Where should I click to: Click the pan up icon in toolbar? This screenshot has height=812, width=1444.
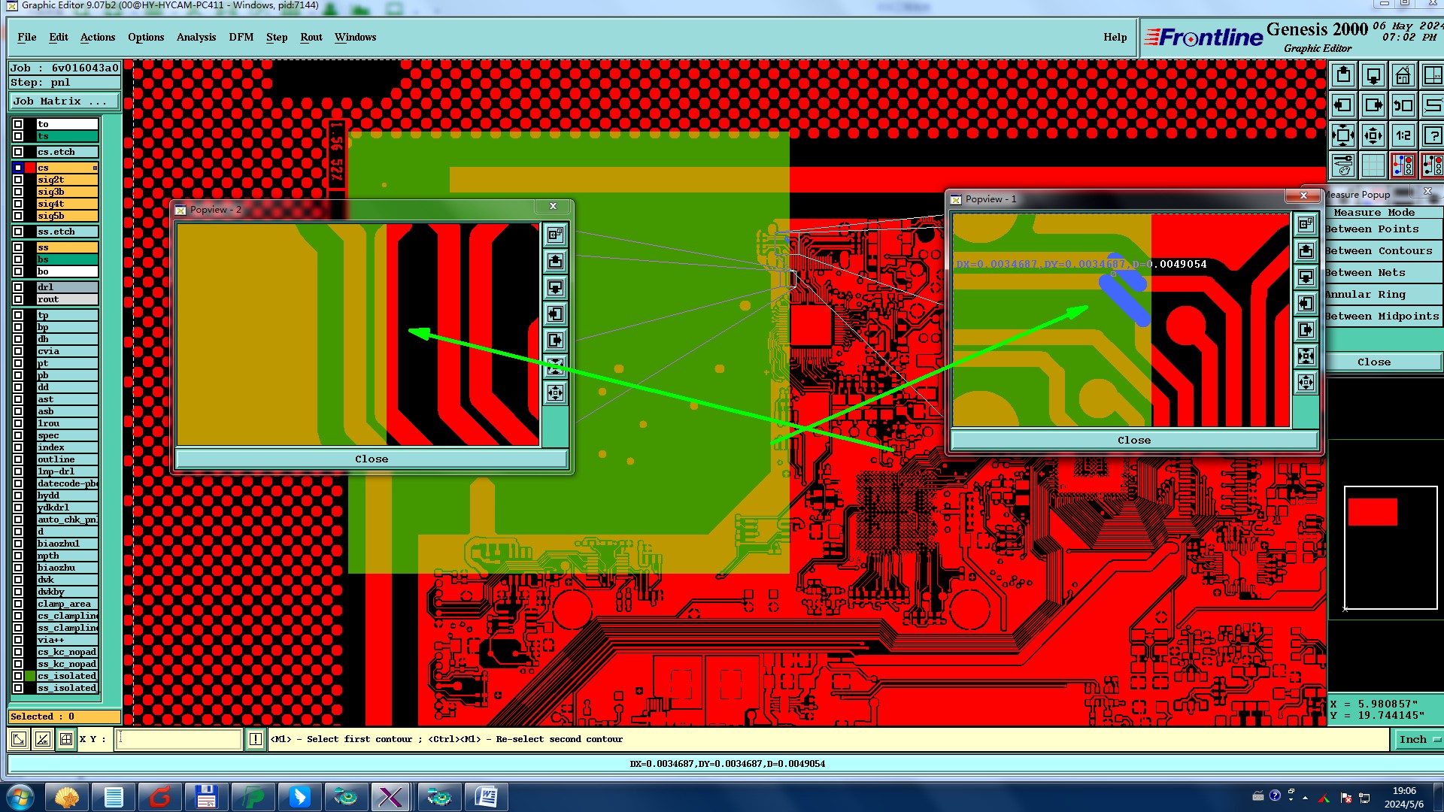click(x=1343, y=76)
